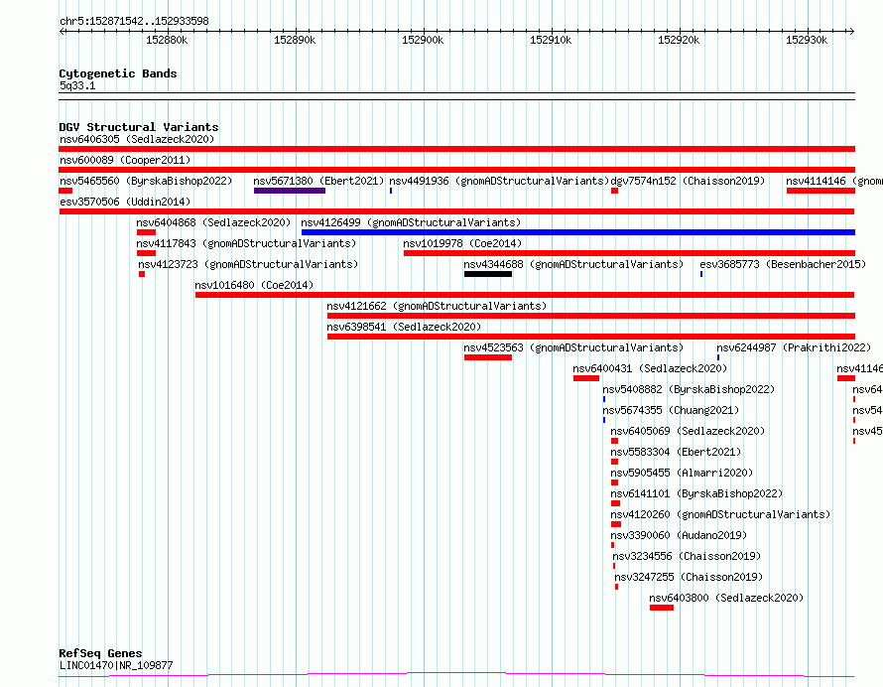883x687 pixels.
Task: Click nsv6403800 (Sedlazeck2020) label
Action: pos(726,598)
